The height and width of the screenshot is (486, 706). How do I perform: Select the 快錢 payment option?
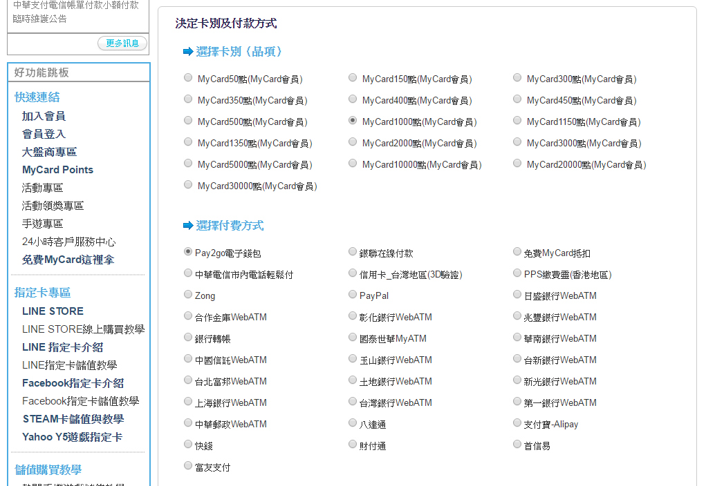pyautogui.click(x=188, y=444)
